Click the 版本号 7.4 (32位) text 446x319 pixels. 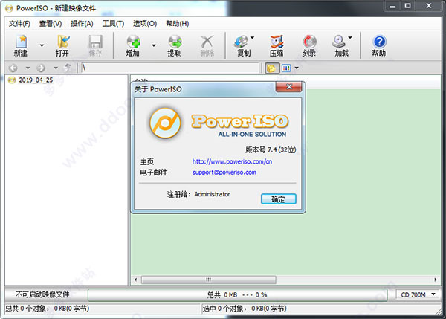click(271, 149)
